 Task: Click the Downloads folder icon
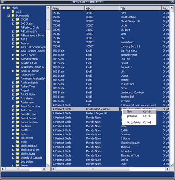(13, 15)
